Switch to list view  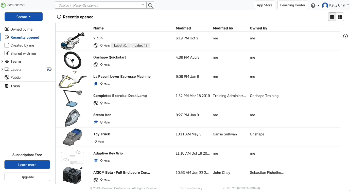pyautogui.click(x=332, y=17)
